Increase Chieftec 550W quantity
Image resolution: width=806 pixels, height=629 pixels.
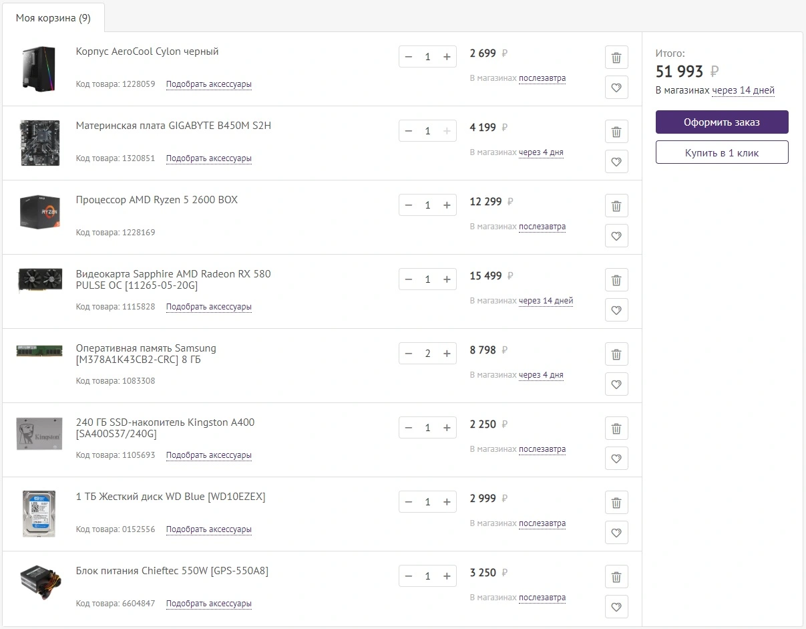447,576
